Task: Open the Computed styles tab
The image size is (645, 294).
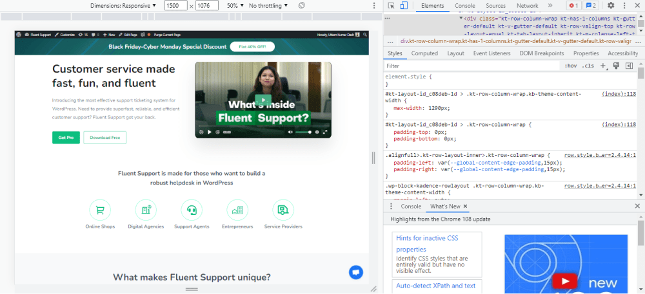Action: click(424, 53)
